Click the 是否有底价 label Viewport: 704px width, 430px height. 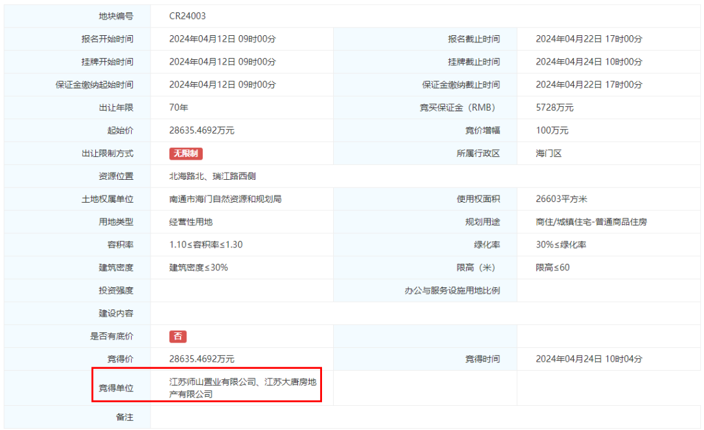tap(112, 337)
